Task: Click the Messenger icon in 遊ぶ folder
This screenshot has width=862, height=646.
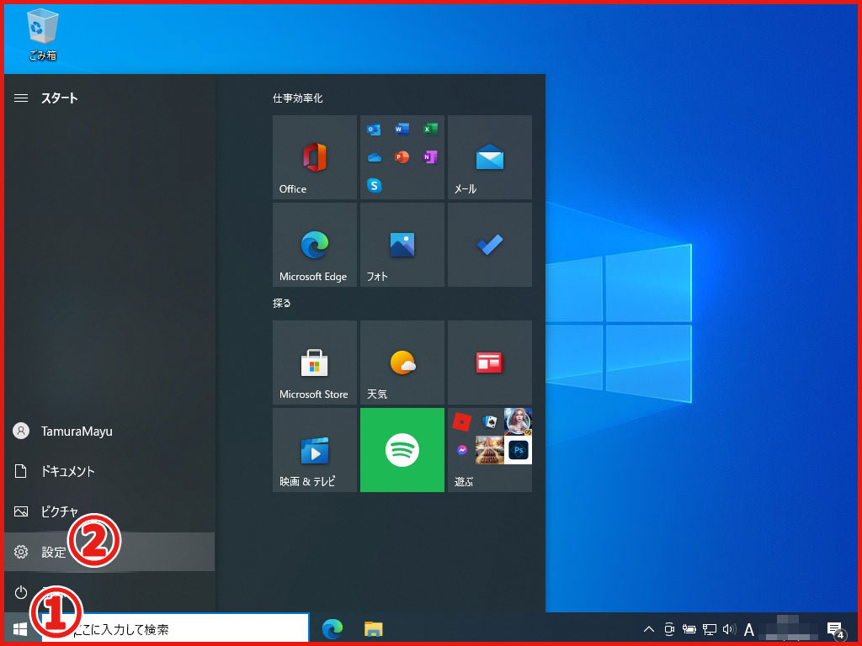Action: tap(462, 450)
